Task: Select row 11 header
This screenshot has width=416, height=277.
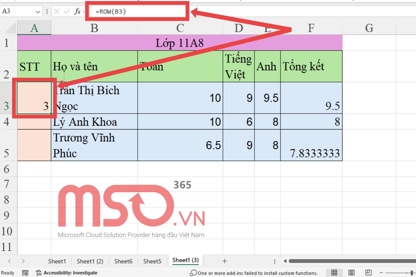Action: click(8, 247)
